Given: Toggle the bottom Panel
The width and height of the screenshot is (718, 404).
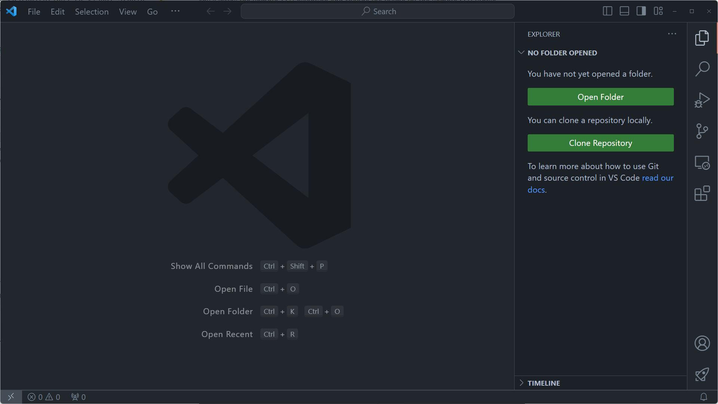Looking at the screenshot, I should pos(624,11).
